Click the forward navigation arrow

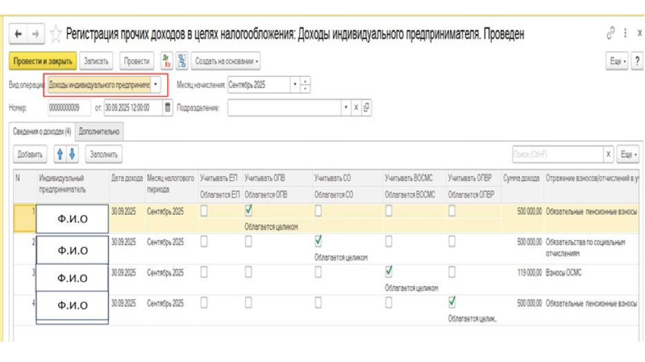click(35, 34)
